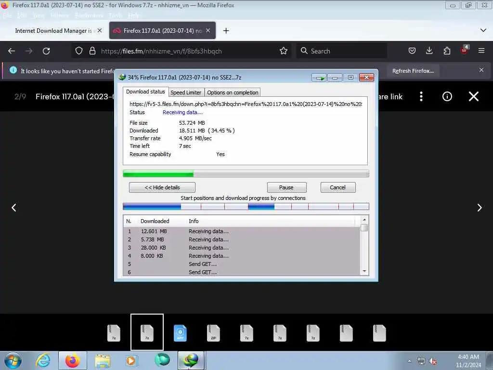Switch to the Download status tab
Screen dimensions: 493x370
point(145,92)
